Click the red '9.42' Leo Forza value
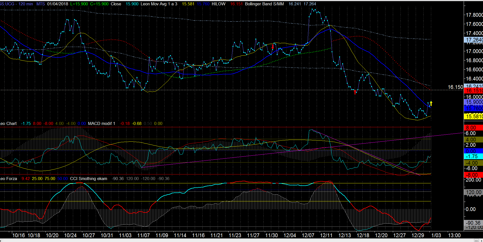Screen dimensions: 483x242 (26, 179)
